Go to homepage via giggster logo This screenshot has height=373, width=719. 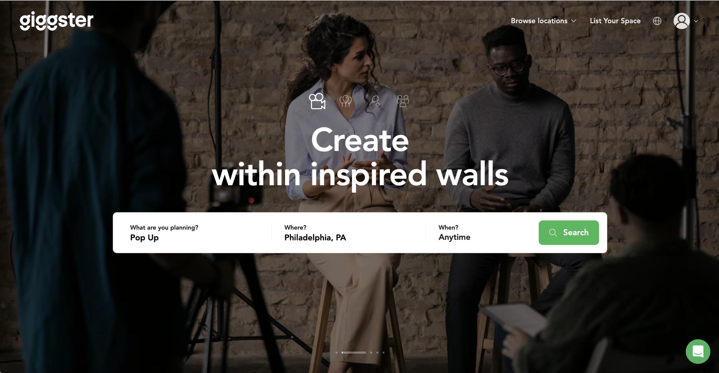point(56,21)
